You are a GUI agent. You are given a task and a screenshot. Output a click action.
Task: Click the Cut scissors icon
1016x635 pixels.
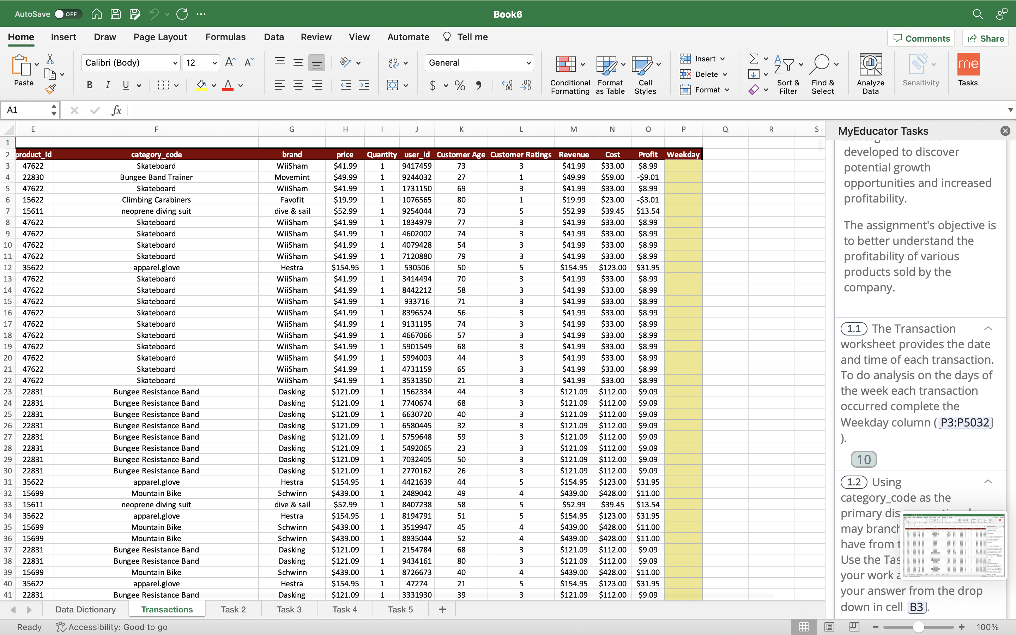(50, 59)
